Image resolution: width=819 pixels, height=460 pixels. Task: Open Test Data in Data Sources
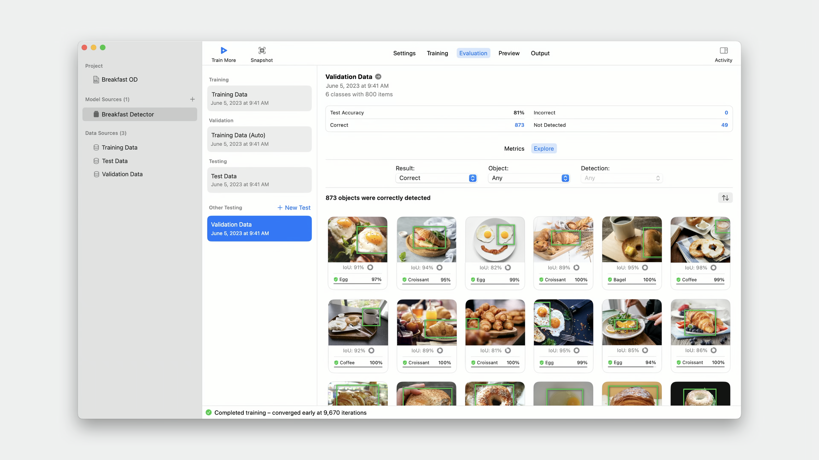(110, 161)
